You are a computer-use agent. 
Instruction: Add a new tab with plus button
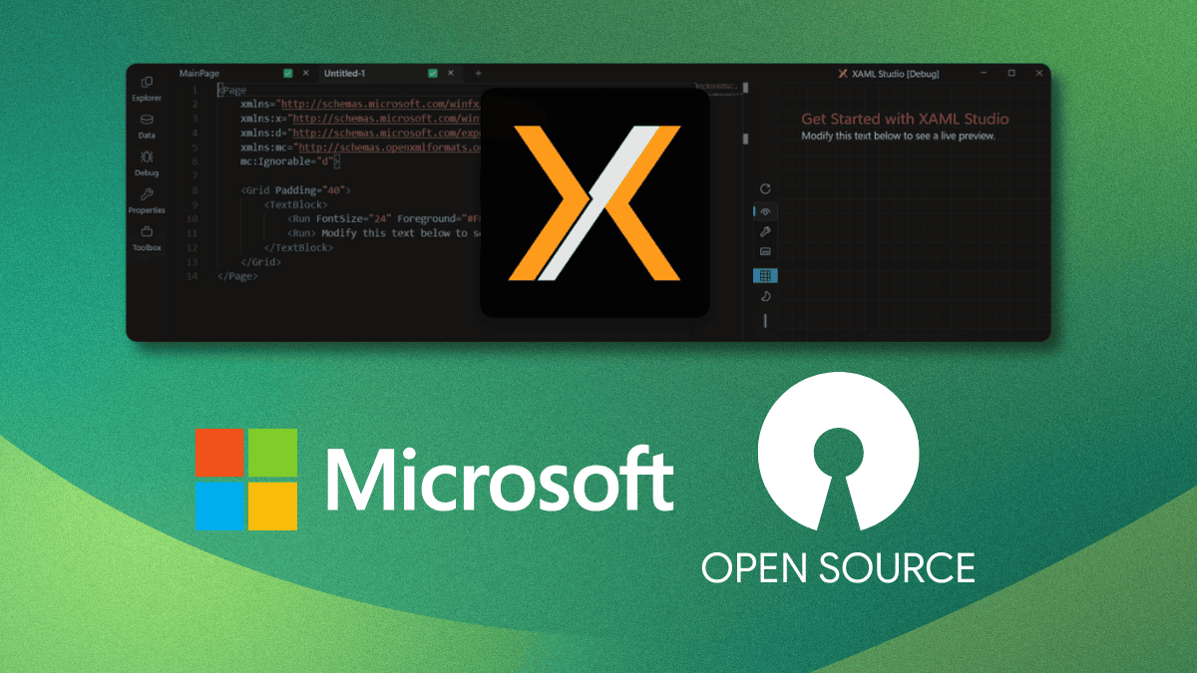point(478,74)
